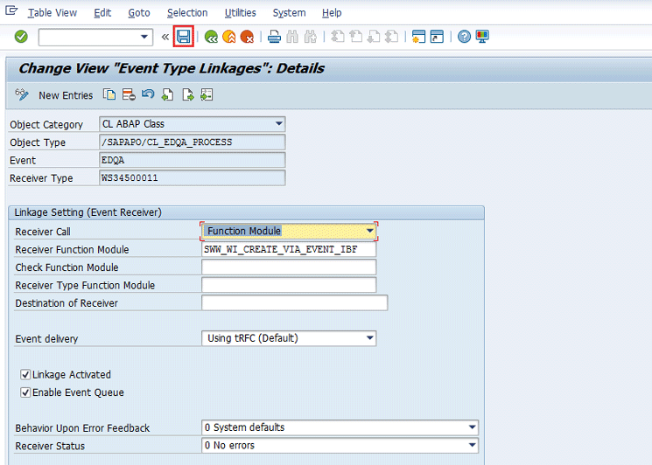
Task: Click the red Cancel icon
Action: 248,37
